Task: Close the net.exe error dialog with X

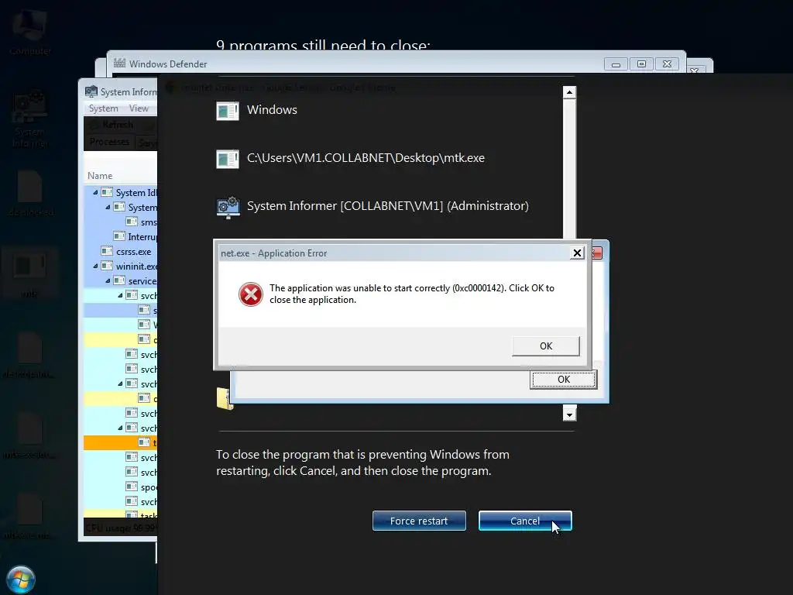Action: tap(577, 253)
